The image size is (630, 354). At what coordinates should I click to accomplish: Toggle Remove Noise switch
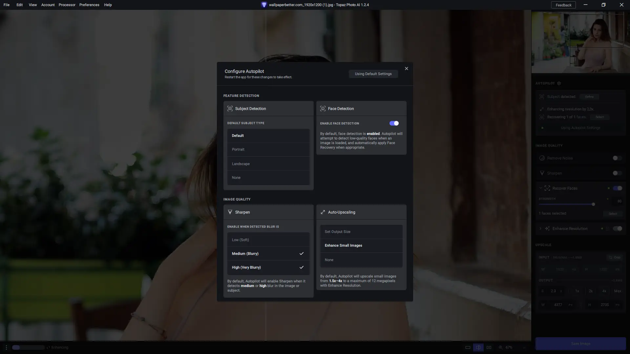[617, 158]
